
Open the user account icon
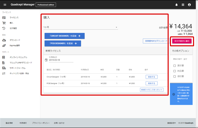189,5
